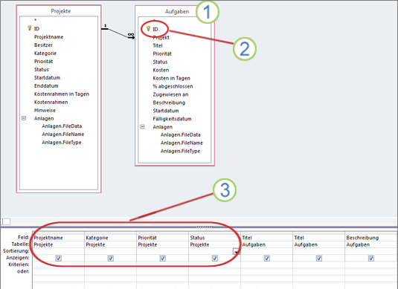
Task: Click the key icon next to Aufgaben ID
Action: pos(148,29)
